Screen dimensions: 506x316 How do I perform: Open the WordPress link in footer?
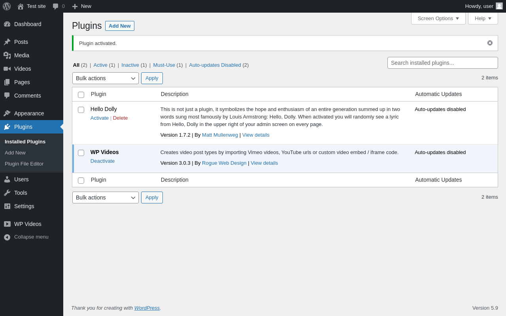pos(147,308)
